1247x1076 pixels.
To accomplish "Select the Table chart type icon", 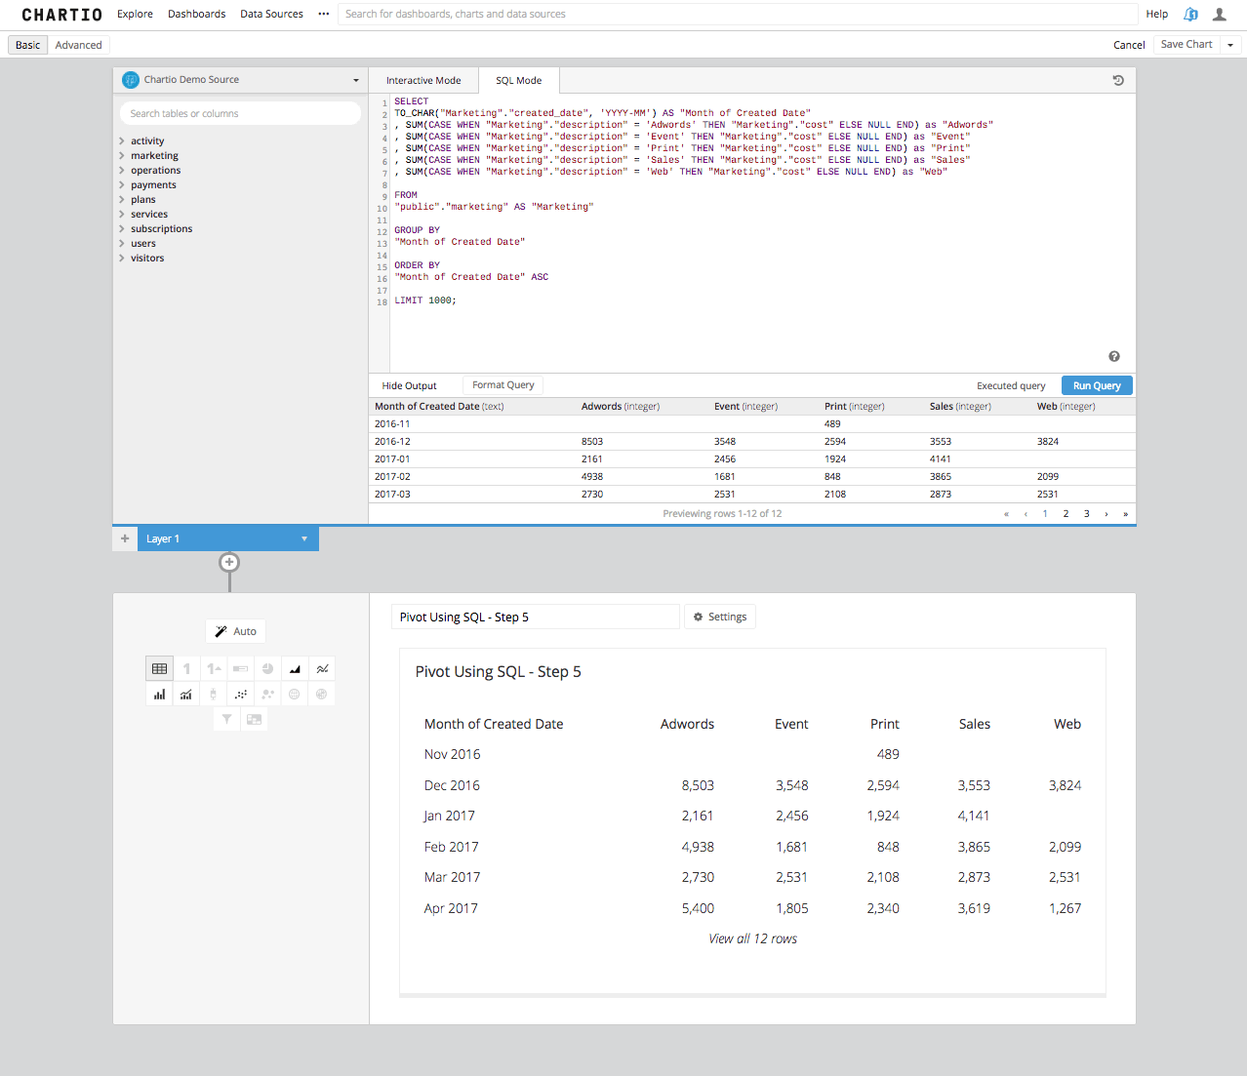I will (159, 668).
